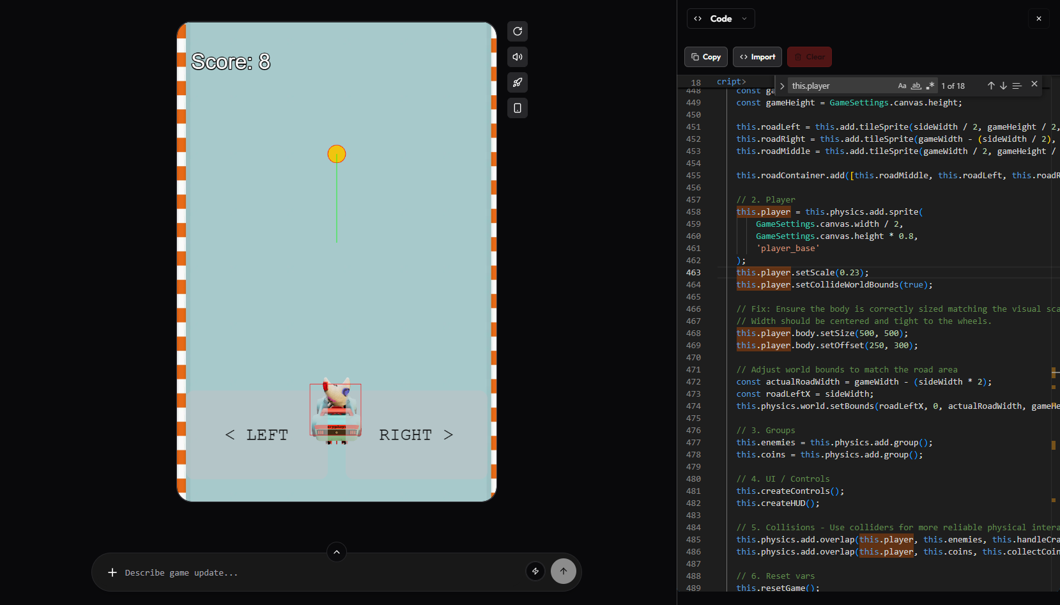Enable regular expression search
This screenshot has height=605, width=1060.
[x=930, y=86]
